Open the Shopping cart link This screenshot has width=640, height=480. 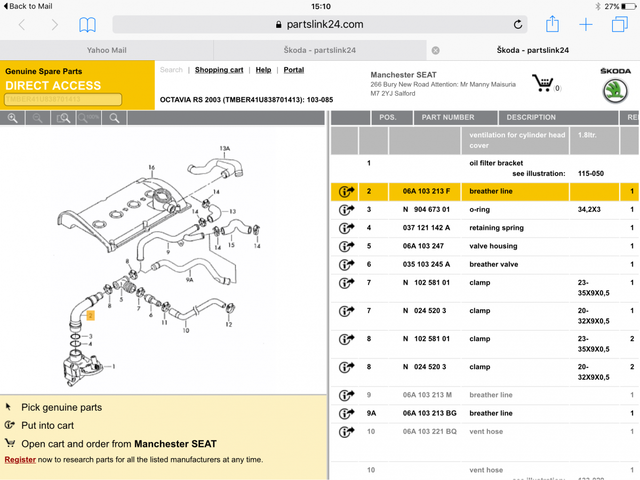pyautogui.click(x=219, y=70)
